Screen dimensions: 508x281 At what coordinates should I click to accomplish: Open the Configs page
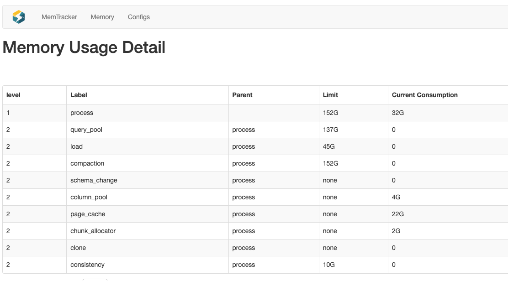pos(139,17)
